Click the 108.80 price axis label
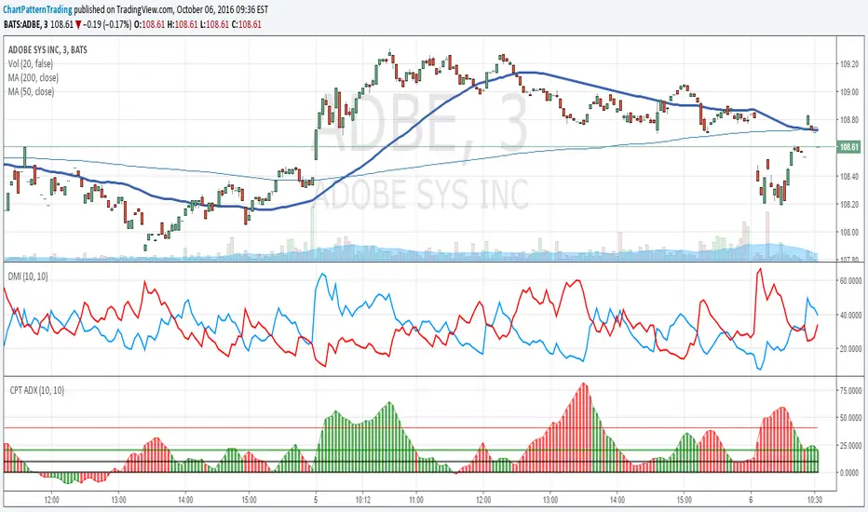Image resolution: width=868 pixels, height=512 pixels. point(849,119)
